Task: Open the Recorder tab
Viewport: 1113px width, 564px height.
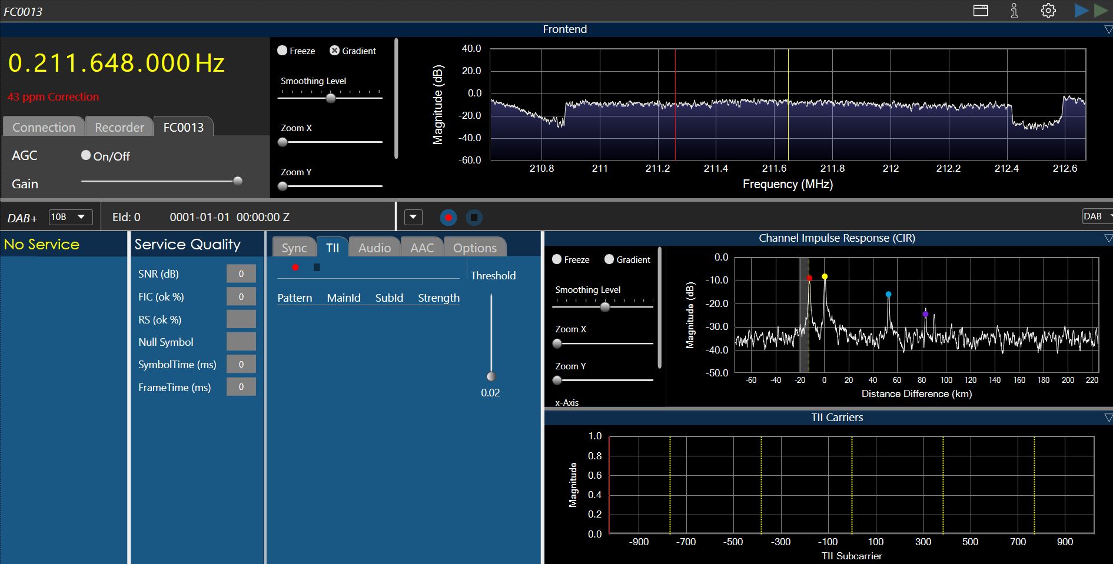Action: coord(119,127)
